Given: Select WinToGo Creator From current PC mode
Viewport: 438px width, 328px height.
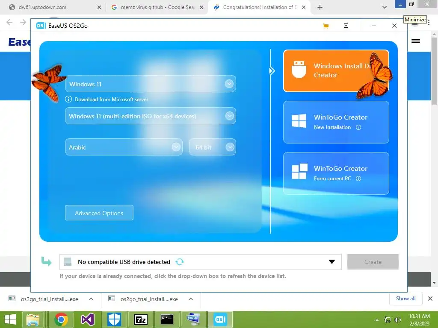Looking at the screenshot, I should pyautogui.click(x=336, y=173).
